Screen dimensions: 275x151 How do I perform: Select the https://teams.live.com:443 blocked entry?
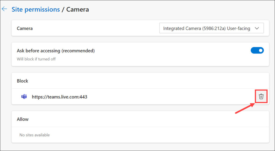coord(59,97)
